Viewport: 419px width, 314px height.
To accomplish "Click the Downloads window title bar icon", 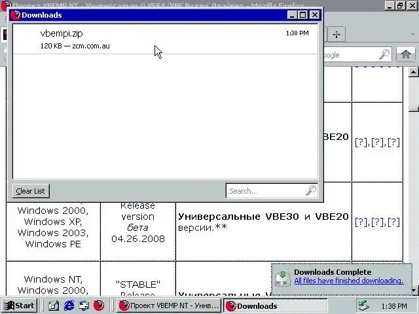I will point(16,15).
